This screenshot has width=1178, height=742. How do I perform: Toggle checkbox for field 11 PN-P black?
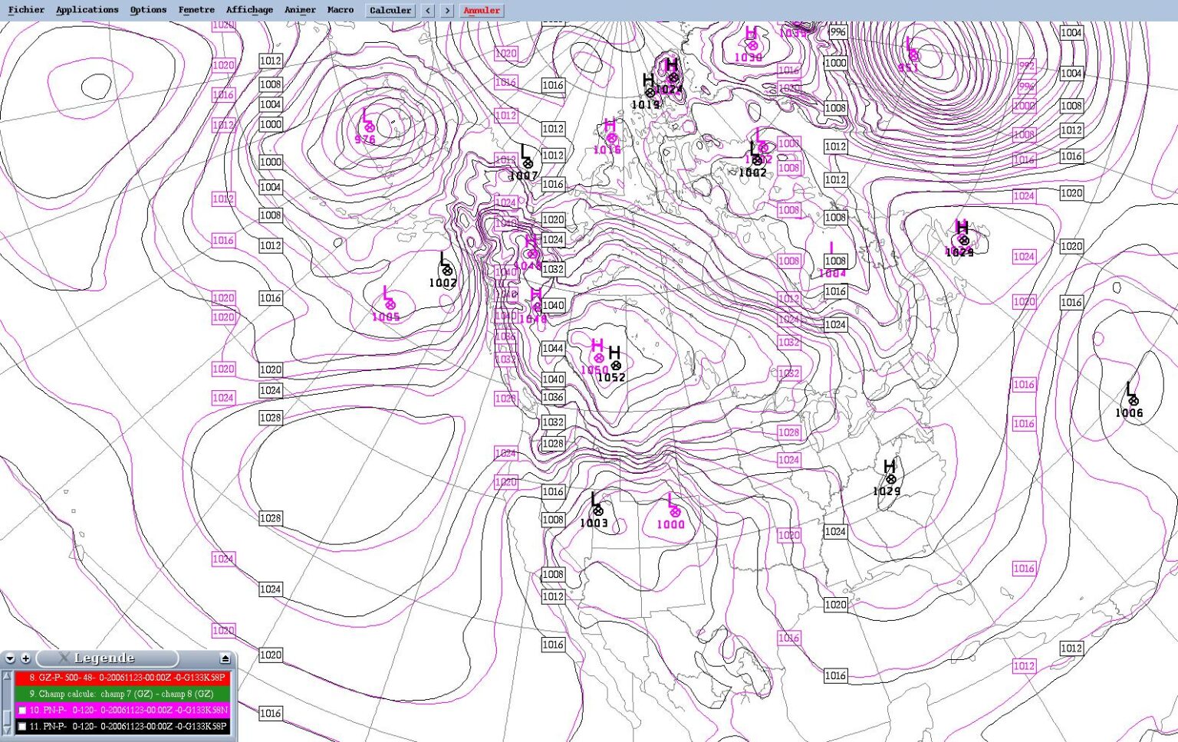pos(22,727)
